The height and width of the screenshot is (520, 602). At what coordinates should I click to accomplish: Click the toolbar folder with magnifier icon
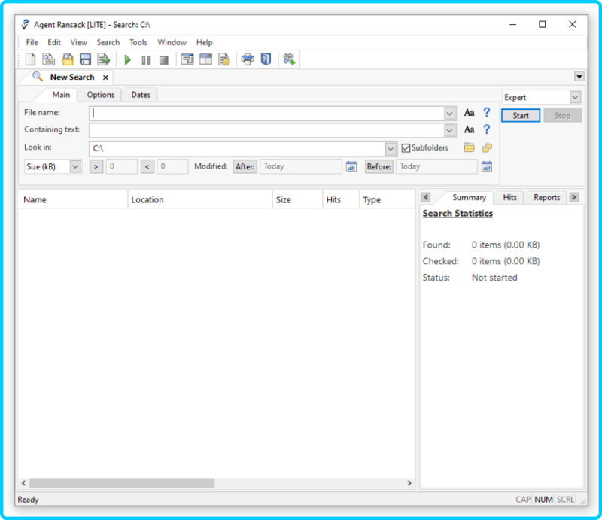pyautogui.click(x=68, y=59)
